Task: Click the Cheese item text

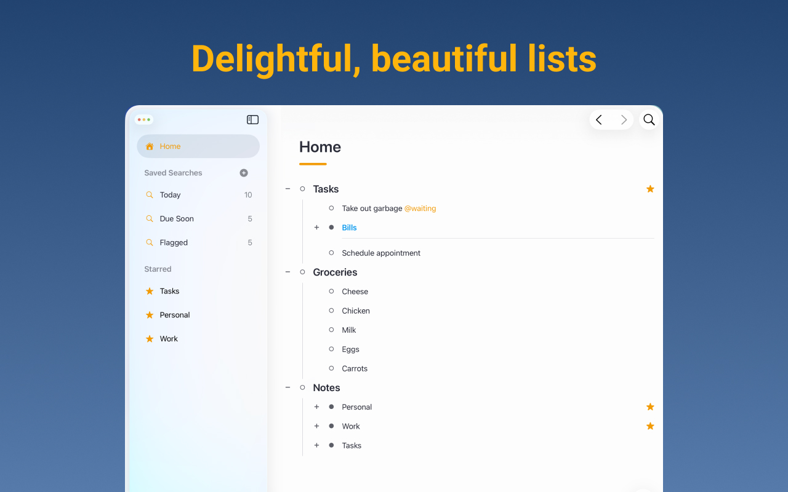Action: point(355,292)
